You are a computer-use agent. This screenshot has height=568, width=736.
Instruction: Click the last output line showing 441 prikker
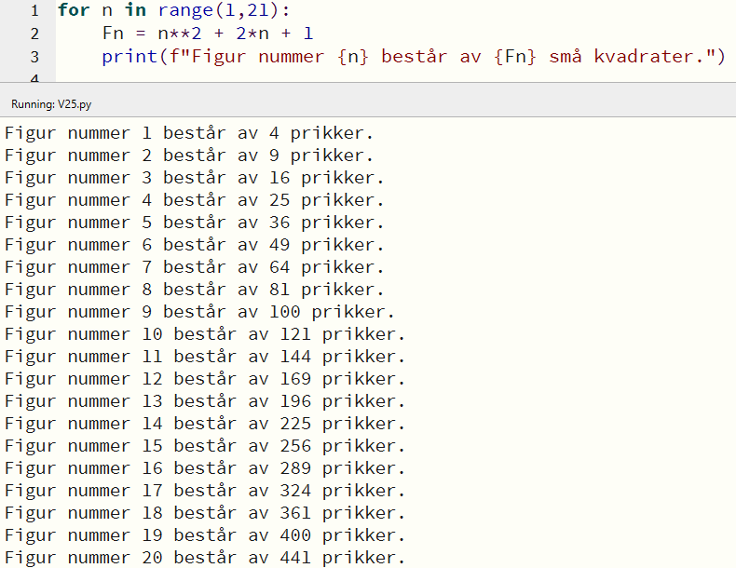tap(205, 558)
